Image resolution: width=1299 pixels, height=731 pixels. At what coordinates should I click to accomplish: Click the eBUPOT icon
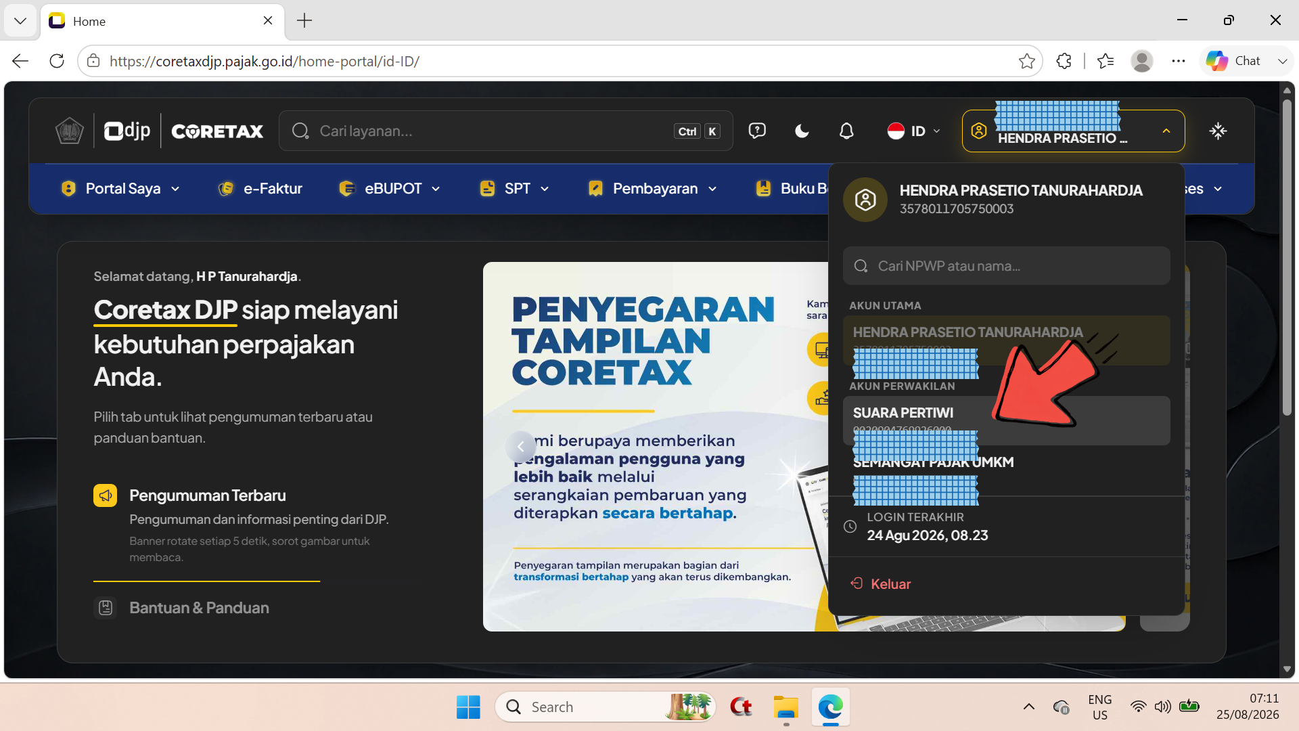[346, 189]
